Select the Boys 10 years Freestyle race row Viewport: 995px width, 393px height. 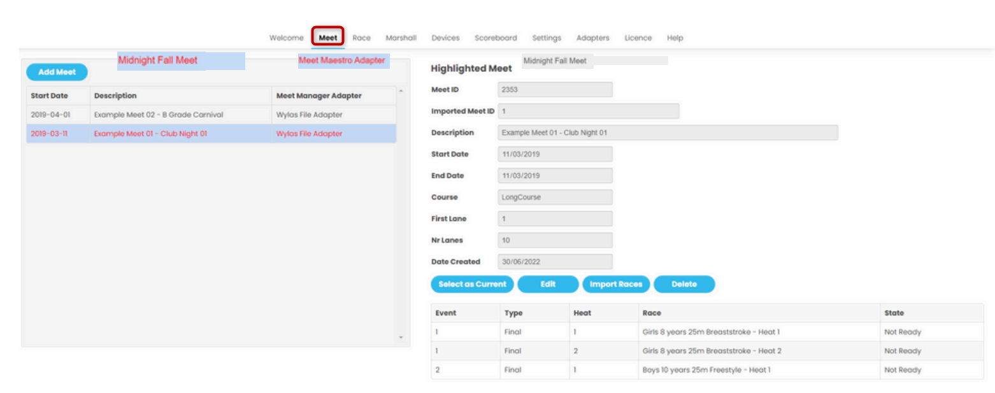coord(706,370)
